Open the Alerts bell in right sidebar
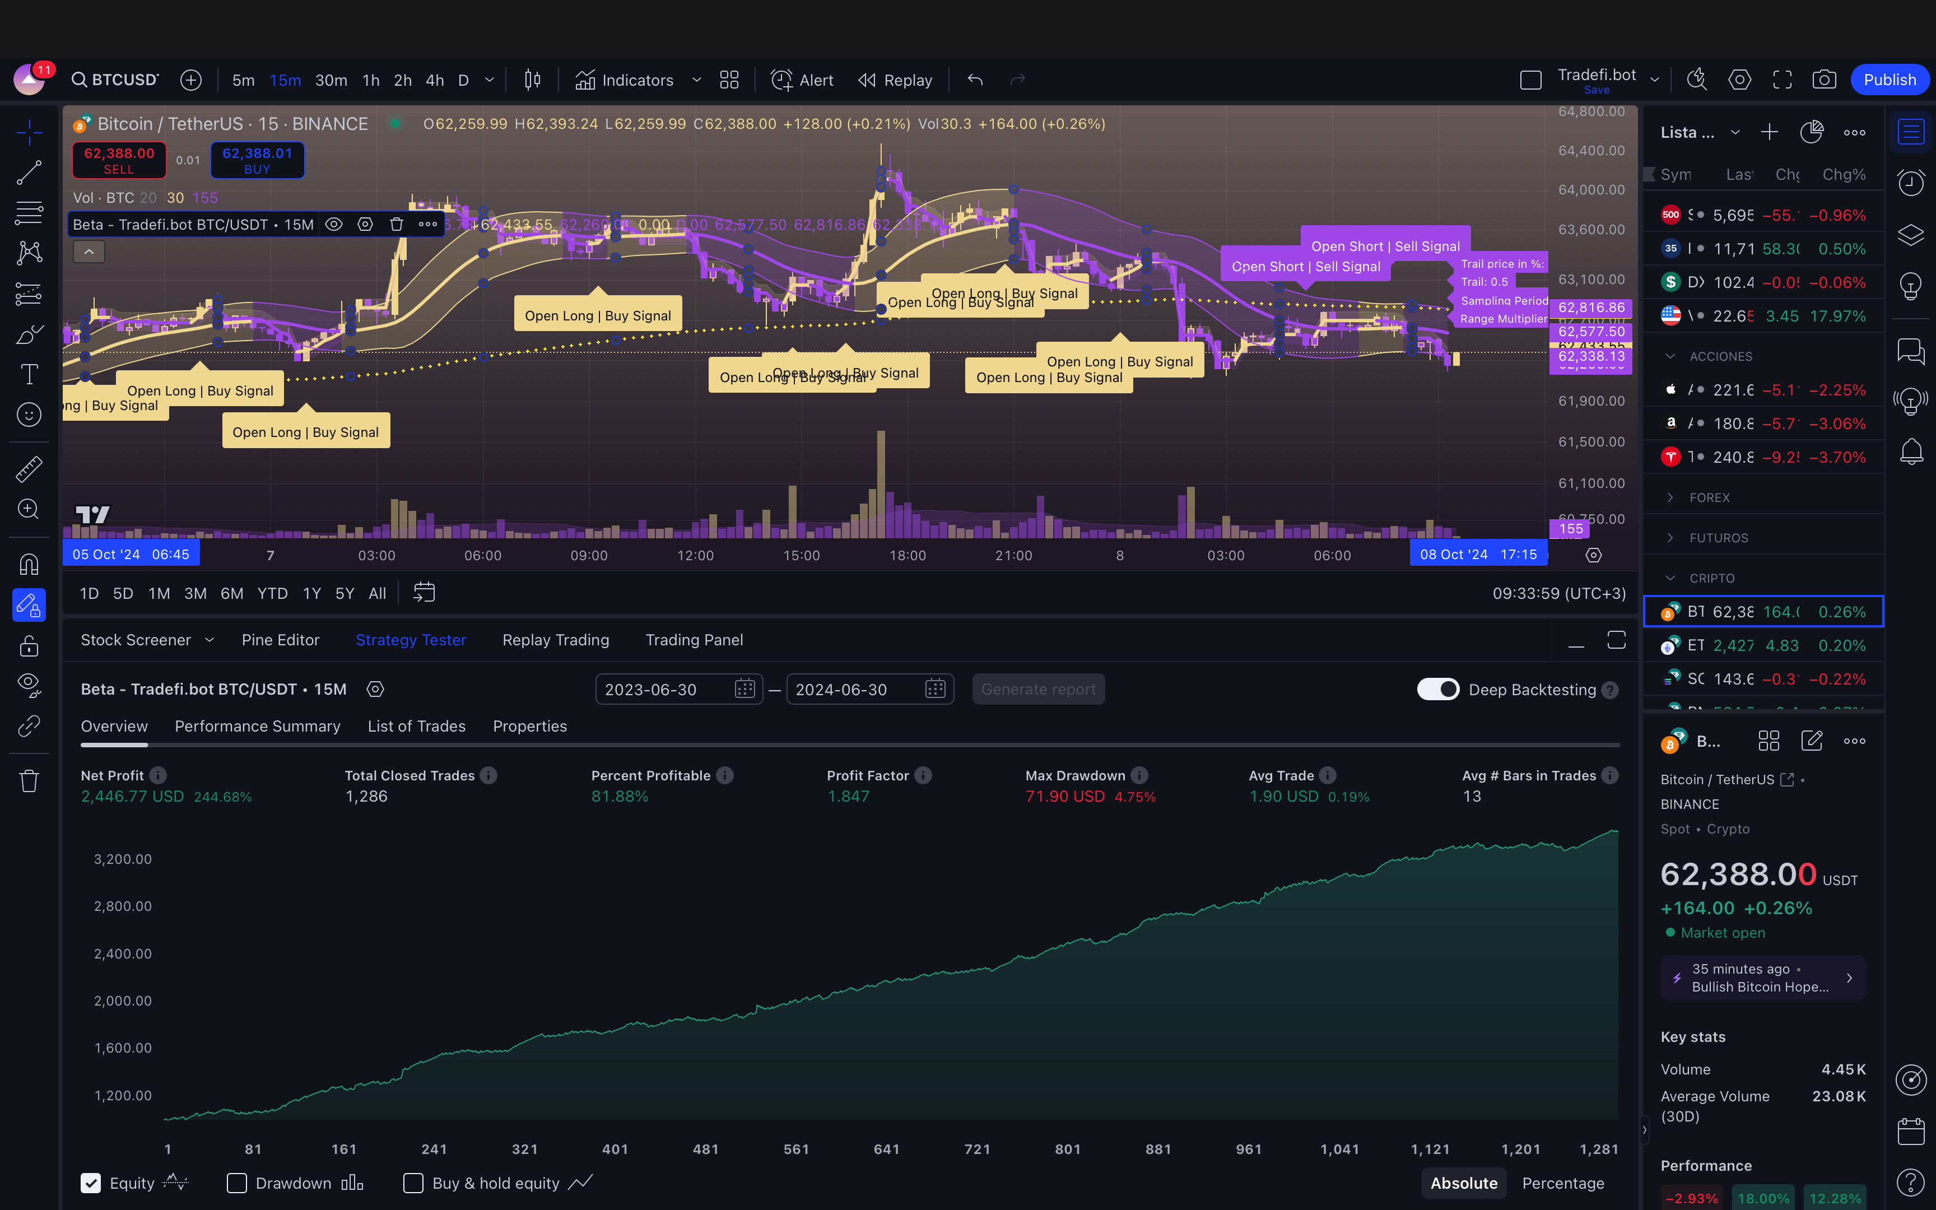Viewport: 1936px width, 1210px height. (1910, 452)
